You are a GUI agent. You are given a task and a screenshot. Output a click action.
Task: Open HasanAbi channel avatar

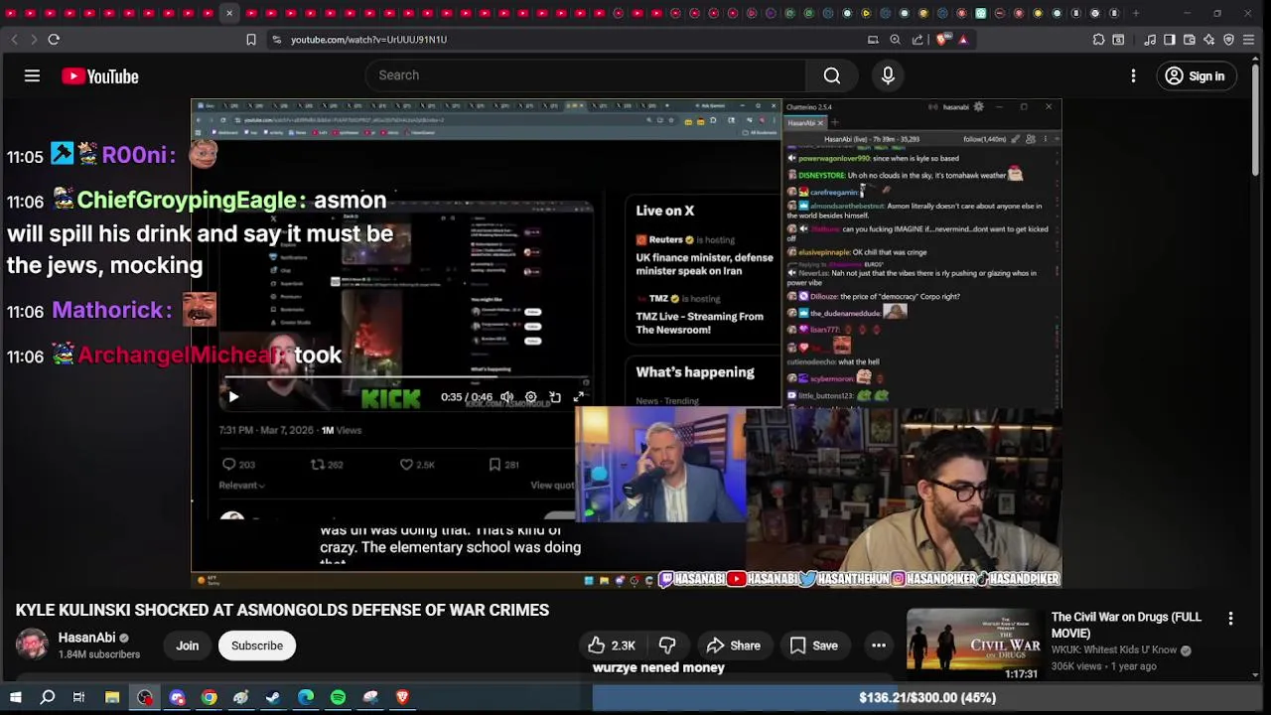[32, 645]
